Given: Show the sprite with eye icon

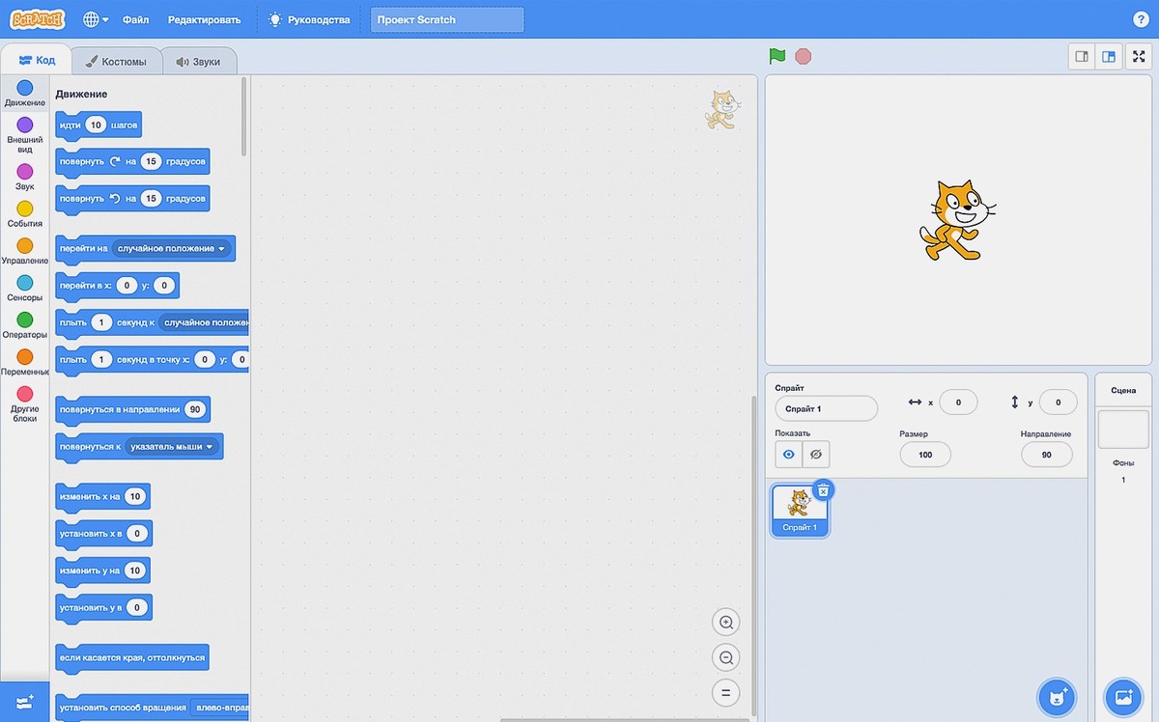Looking at the screenshot, I should pos(788,455).
